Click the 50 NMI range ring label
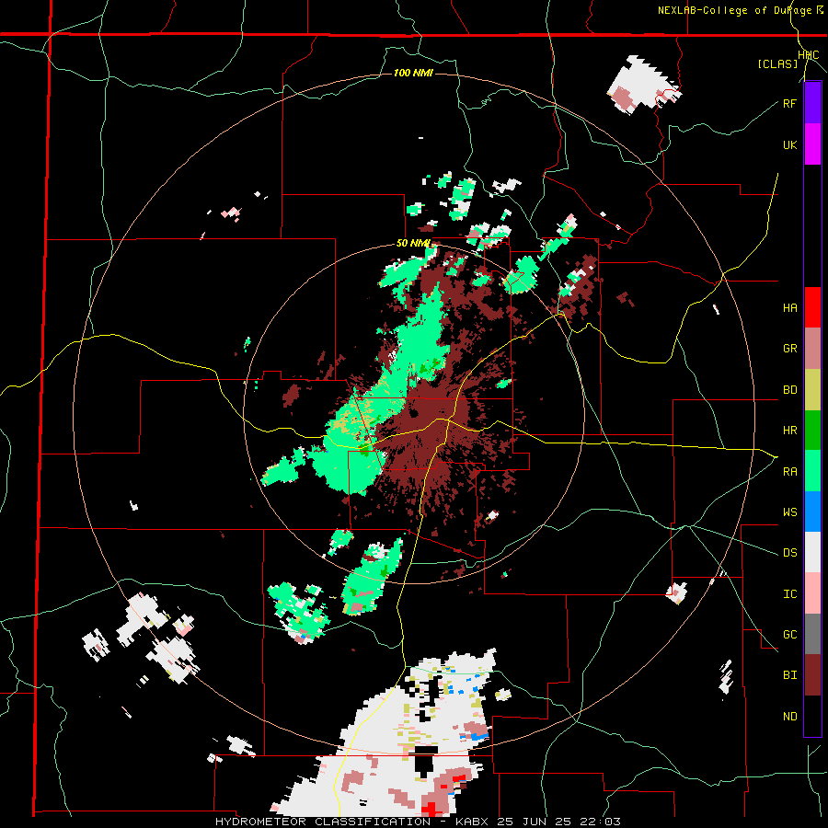 click(413, 243)
